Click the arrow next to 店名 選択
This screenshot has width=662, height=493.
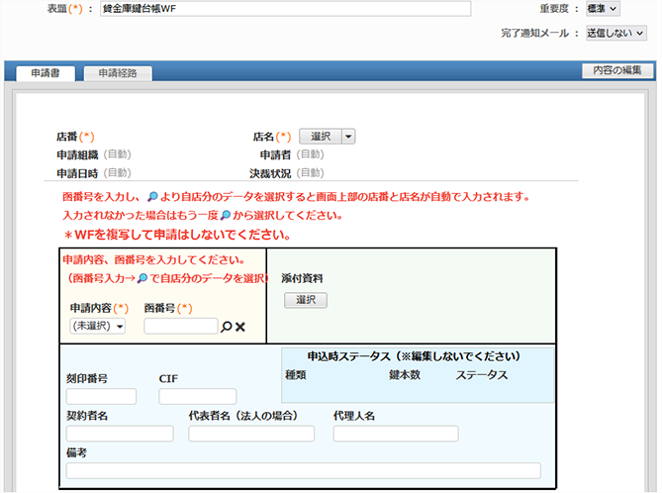coord(348,137)
